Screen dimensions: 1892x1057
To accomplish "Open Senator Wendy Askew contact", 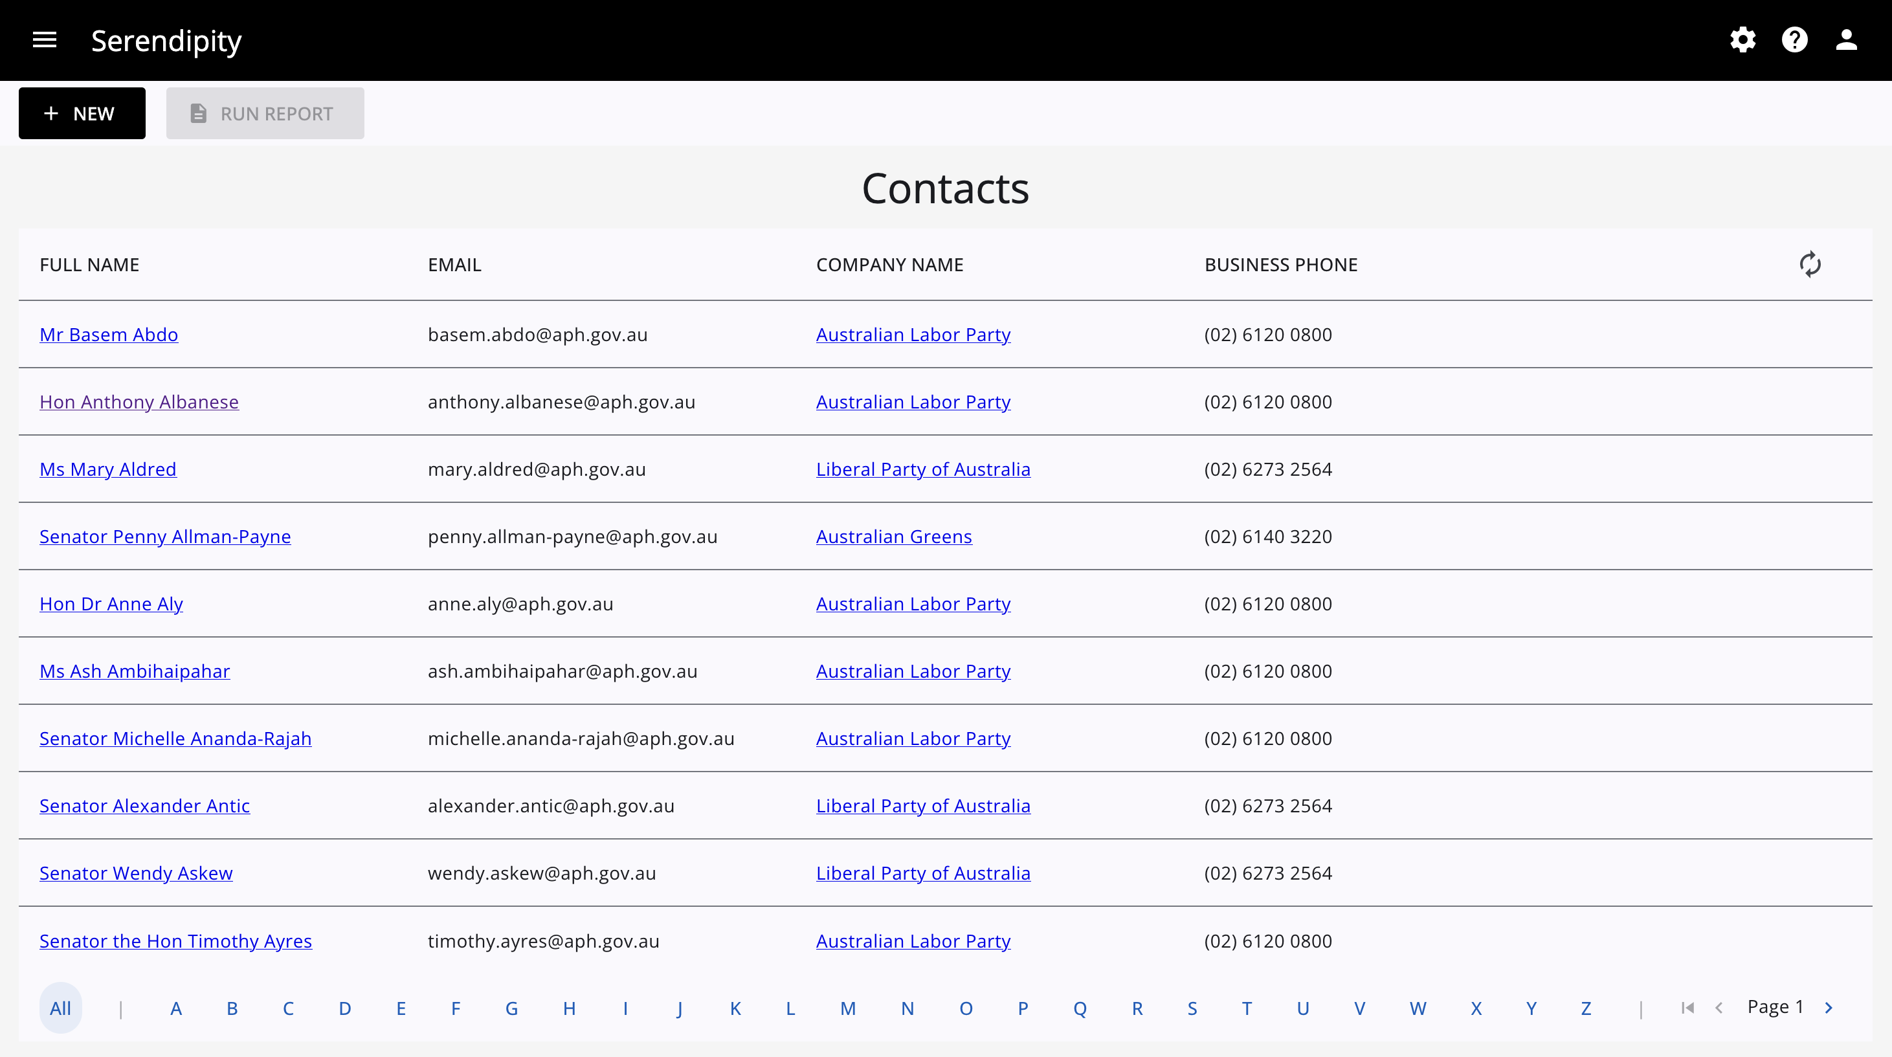I will pos(136,873).
